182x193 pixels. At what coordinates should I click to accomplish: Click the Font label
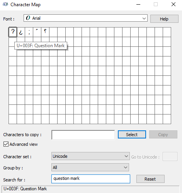tap(9, 19)
